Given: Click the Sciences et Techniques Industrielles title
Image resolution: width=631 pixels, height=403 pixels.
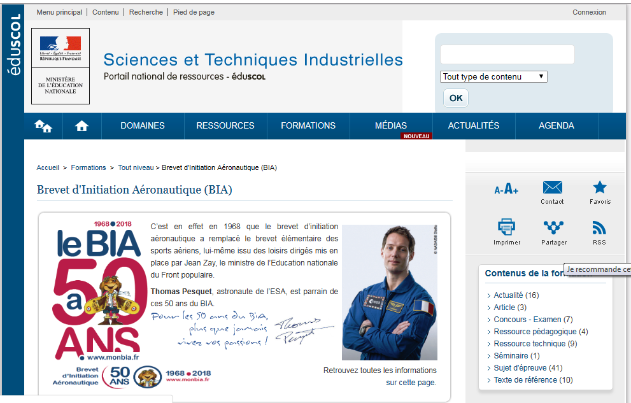Looking at the screenshot, I should [253, 59].
